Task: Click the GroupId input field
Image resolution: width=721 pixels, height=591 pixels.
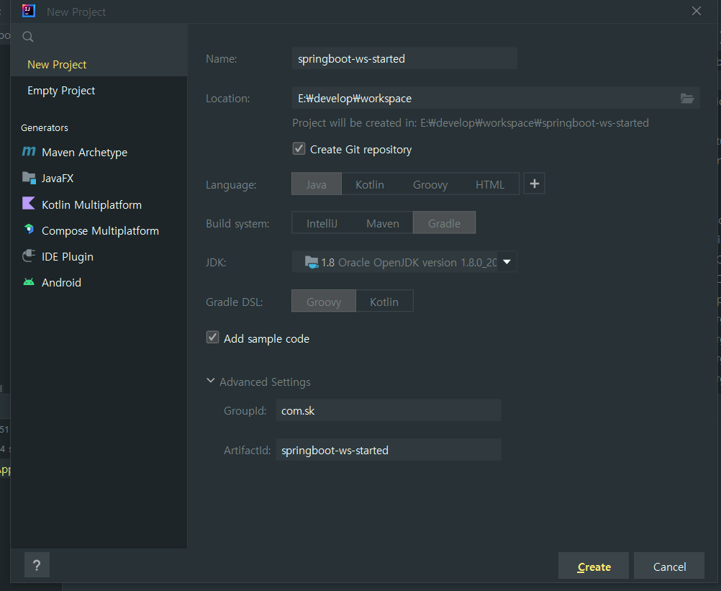Action: (x=388, y=410)
